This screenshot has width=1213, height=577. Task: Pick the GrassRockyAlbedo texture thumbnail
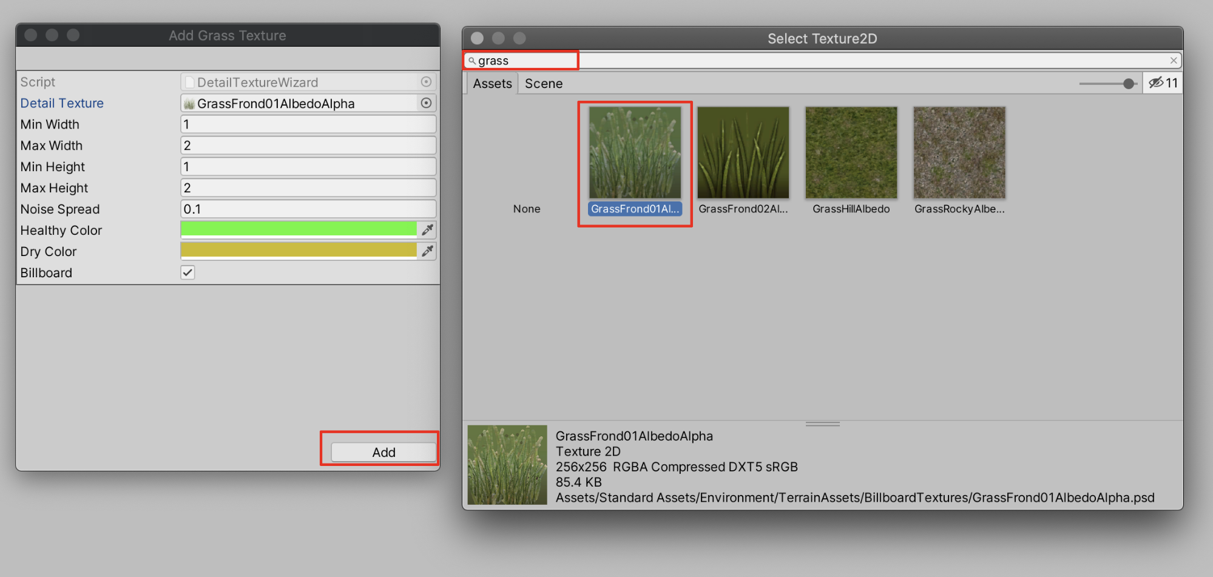[x=959, y=153]
